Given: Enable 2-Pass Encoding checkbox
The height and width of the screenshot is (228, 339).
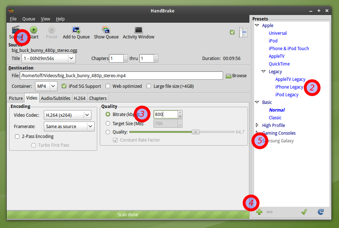Looking at the screenshot, I should (17, 137).
